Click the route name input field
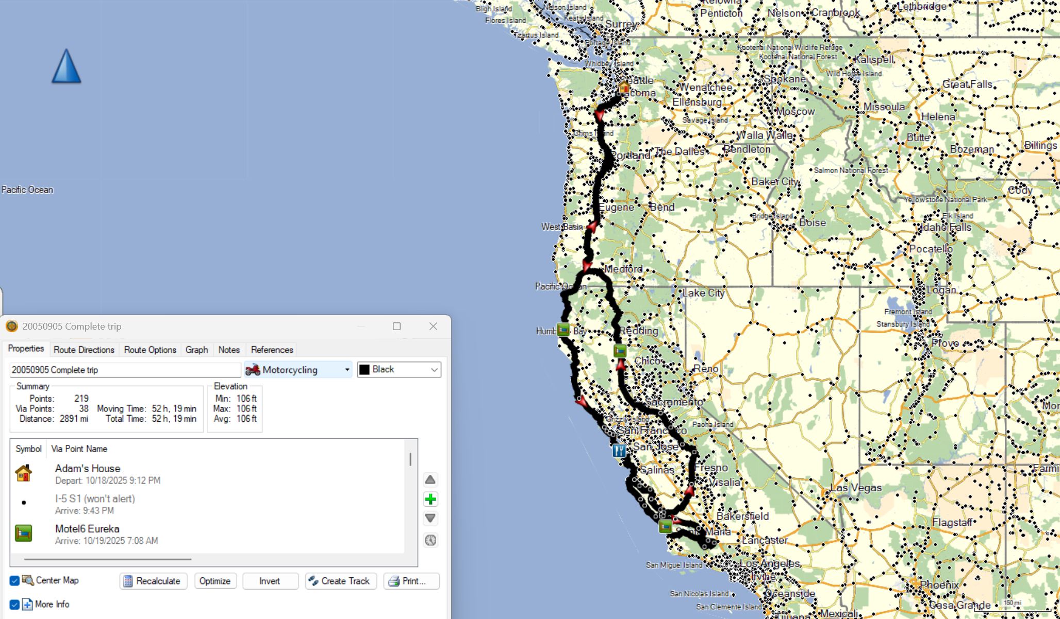The height and width of the screenshot is (619, 1060). 125,370
